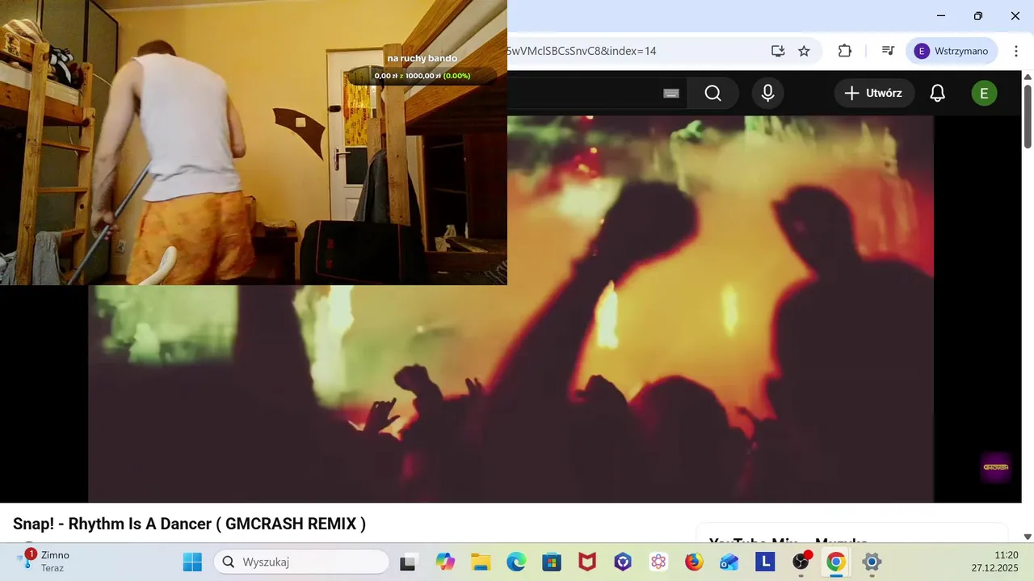Minimize the Chrome window
Viewport: 1034px width, 581px height.
(941, 16)
